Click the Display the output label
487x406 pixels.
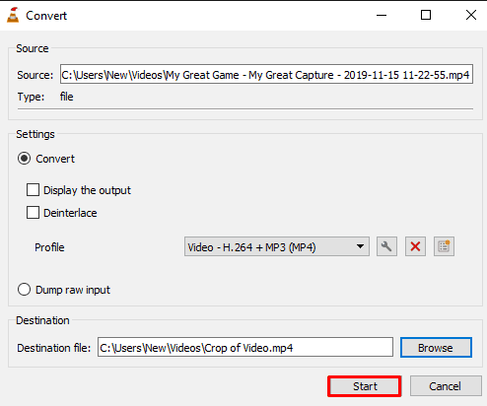(87, 190)
